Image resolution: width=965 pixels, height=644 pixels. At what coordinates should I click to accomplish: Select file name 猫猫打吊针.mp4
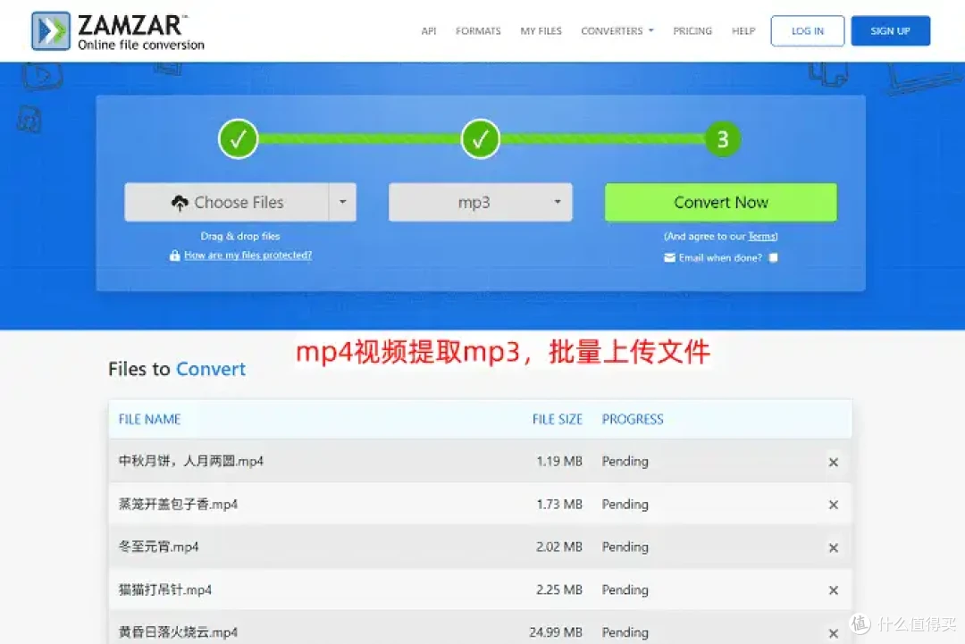165,590
